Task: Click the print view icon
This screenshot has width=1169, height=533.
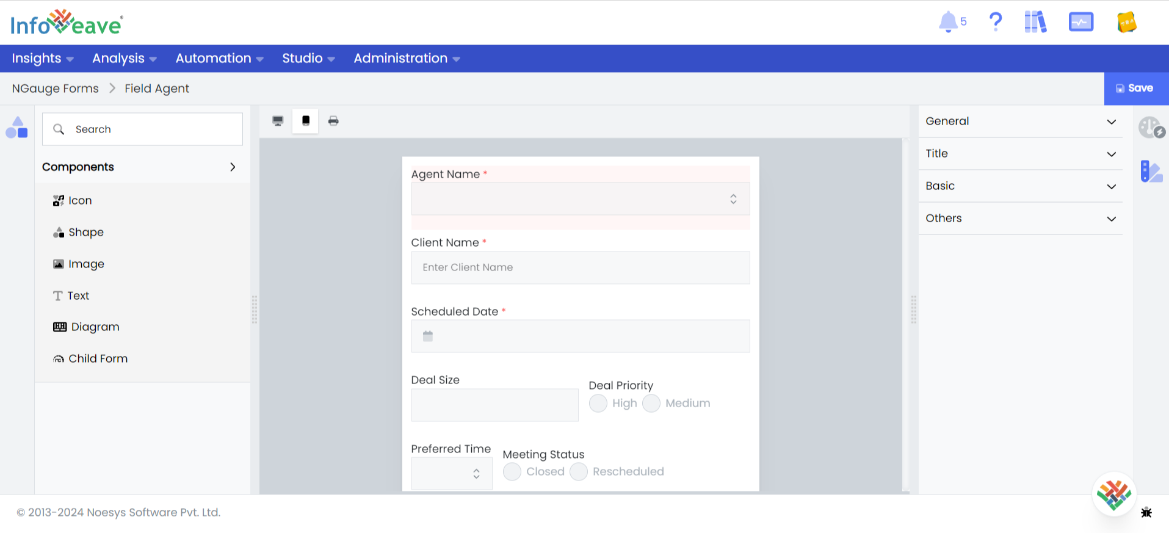Action: (333, 121)
